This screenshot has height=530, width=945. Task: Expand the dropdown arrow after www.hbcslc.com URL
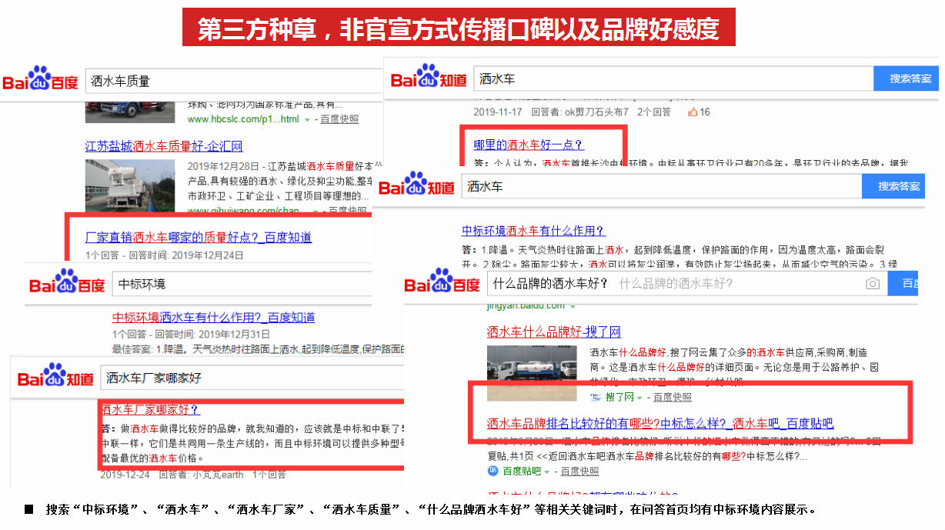click(307, 120)
